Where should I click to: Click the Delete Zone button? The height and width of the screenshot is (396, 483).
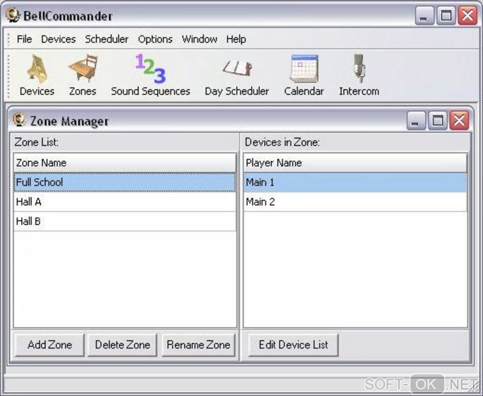click(122, 344)
